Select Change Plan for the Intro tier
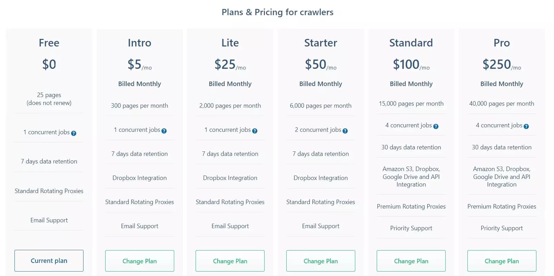Viewport: 554px width, 276px height. (139, 261)
